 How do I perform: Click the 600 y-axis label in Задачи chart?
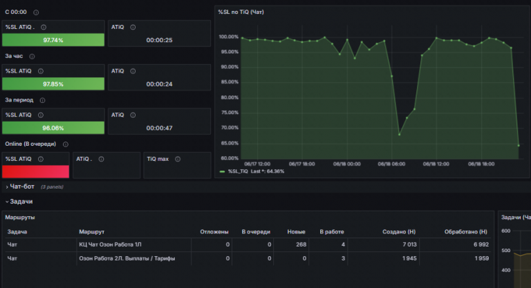pos(506,231)
